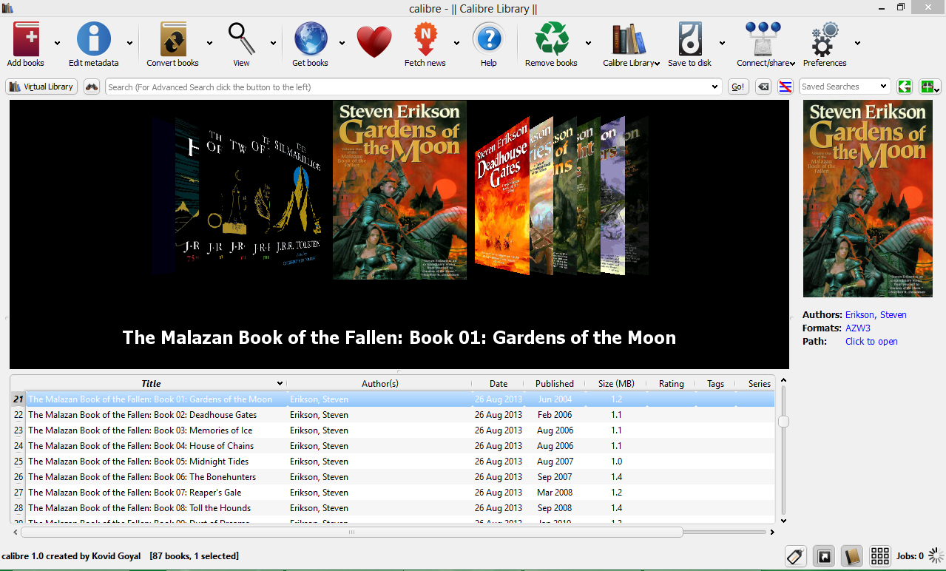946x571 pixels.
Task: Sort by the Series column header
Action: click(759, 383)
